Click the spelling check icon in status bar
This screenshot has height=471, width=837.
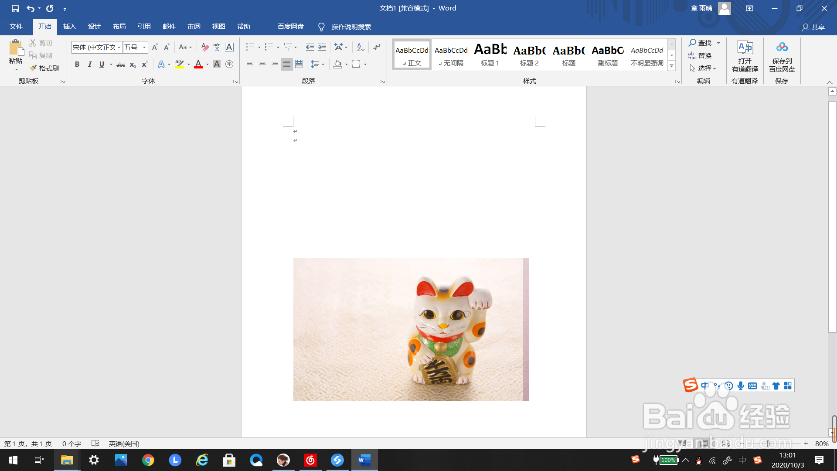(95, 444)
